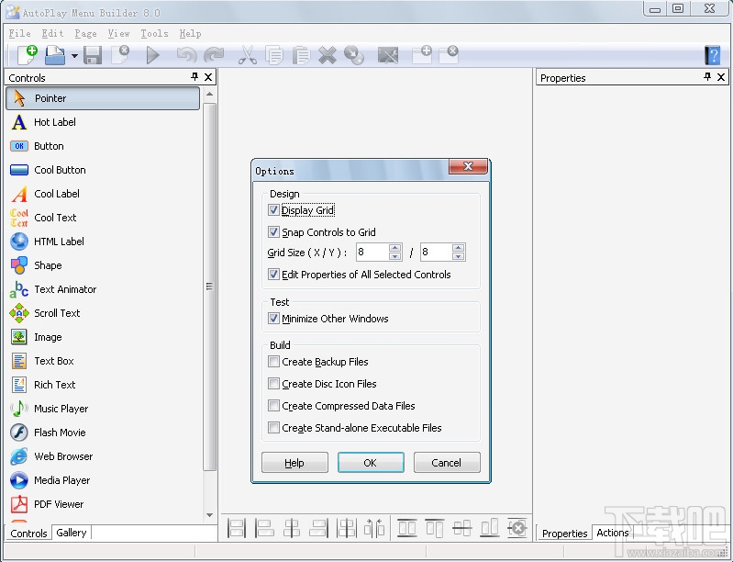This screenshot has height=562, width=733.
Task: Click the Delete X toolbar icon
Action: click(328, 55)
